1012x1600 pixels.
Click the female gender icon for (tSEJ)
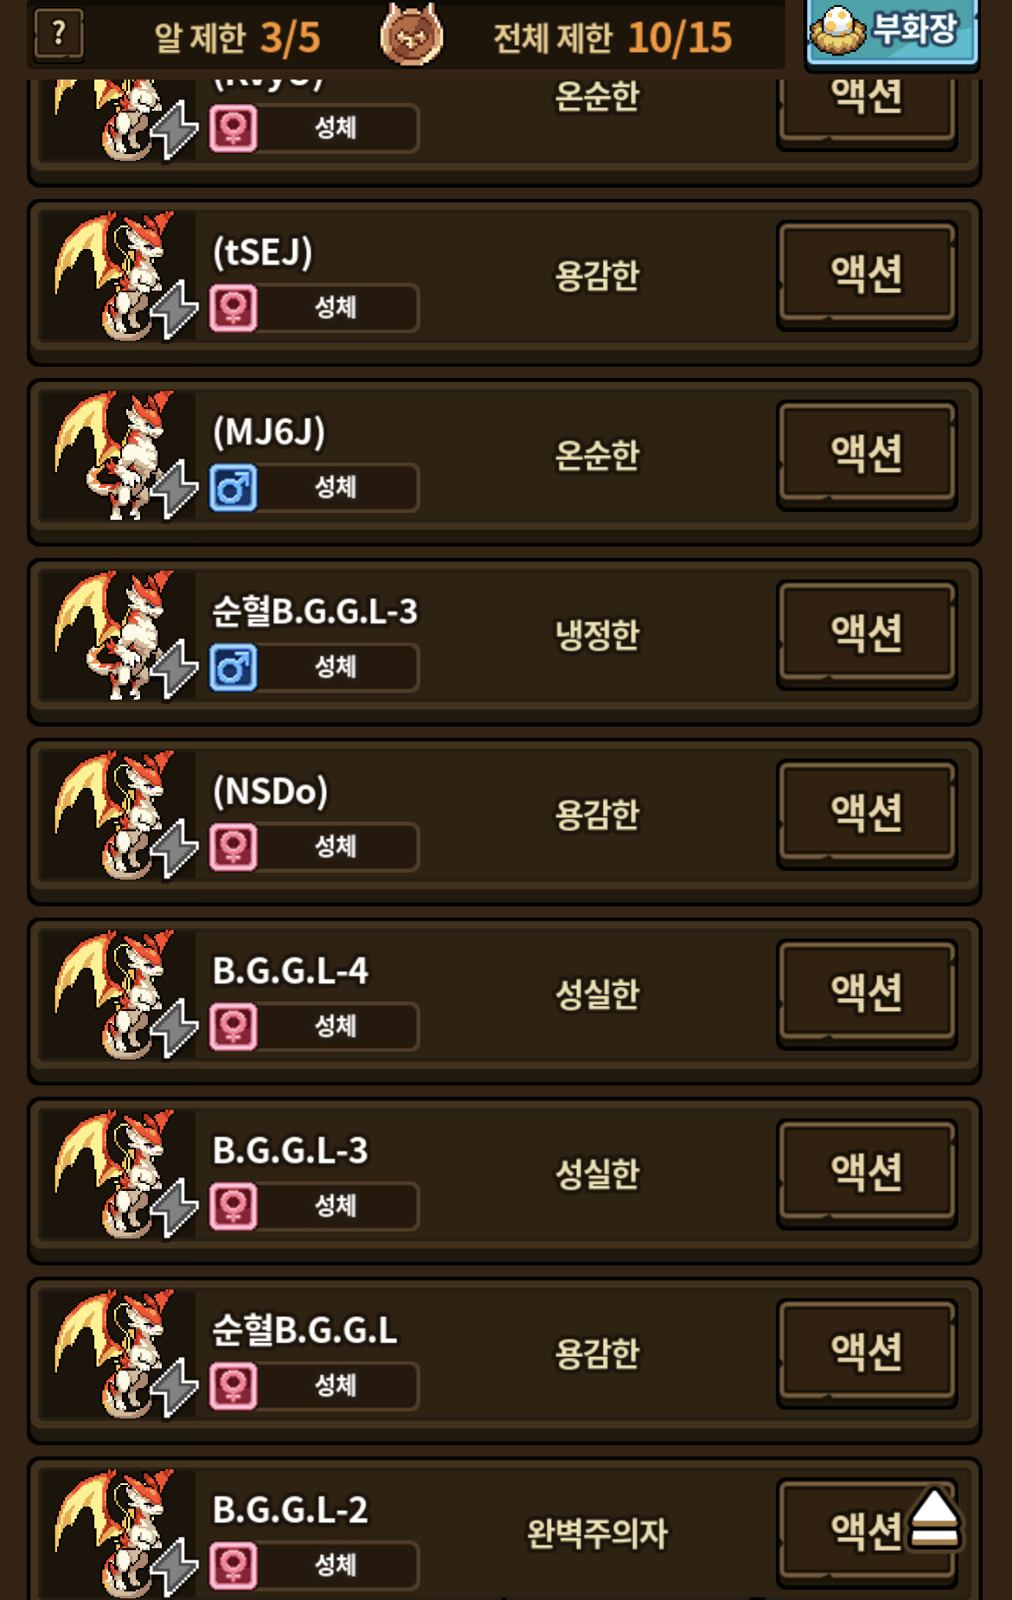[233, 309]
